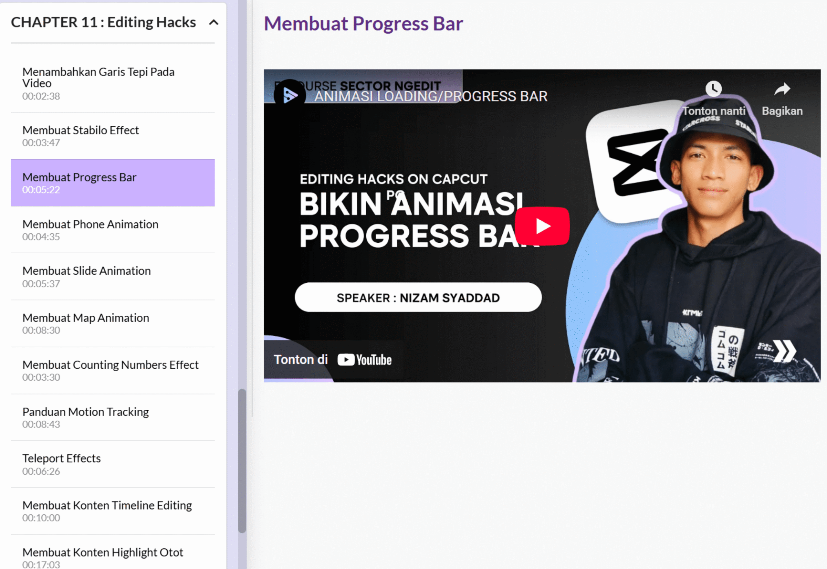Open the Membuat Map Animation lesson
Image resolution: width=827 pixels, height=569 pixels.
[113, 324]
